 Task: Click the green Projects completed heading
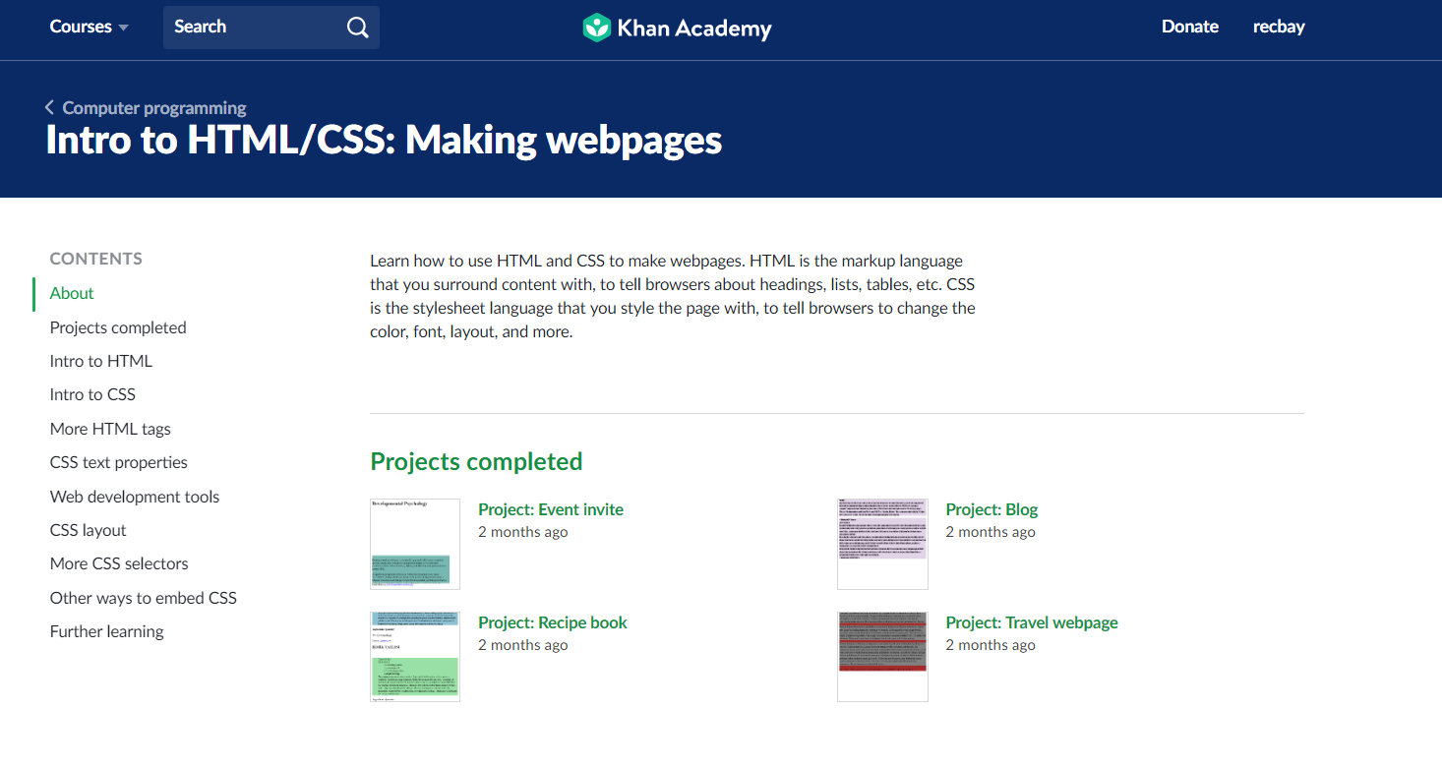476,461
